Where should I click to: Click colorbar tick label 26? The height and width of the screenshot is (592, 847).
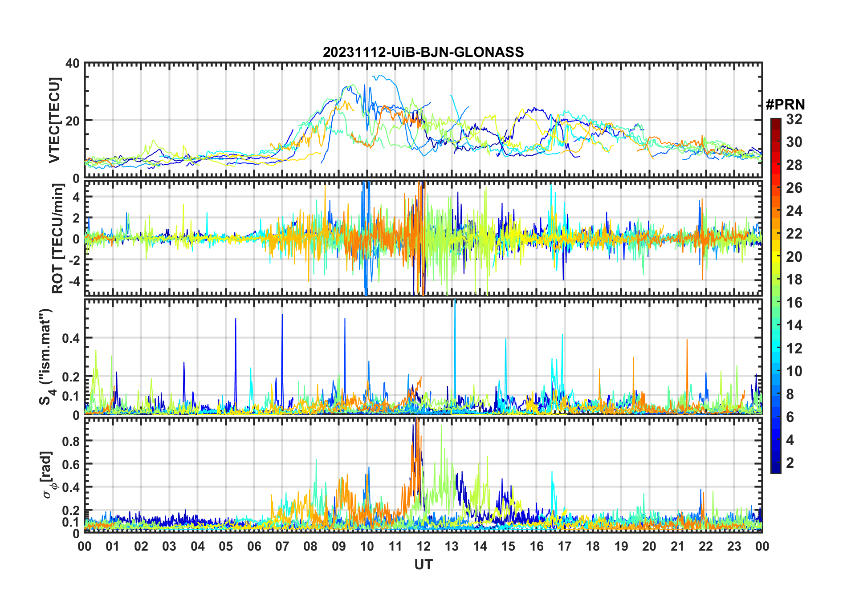[794, 188]
